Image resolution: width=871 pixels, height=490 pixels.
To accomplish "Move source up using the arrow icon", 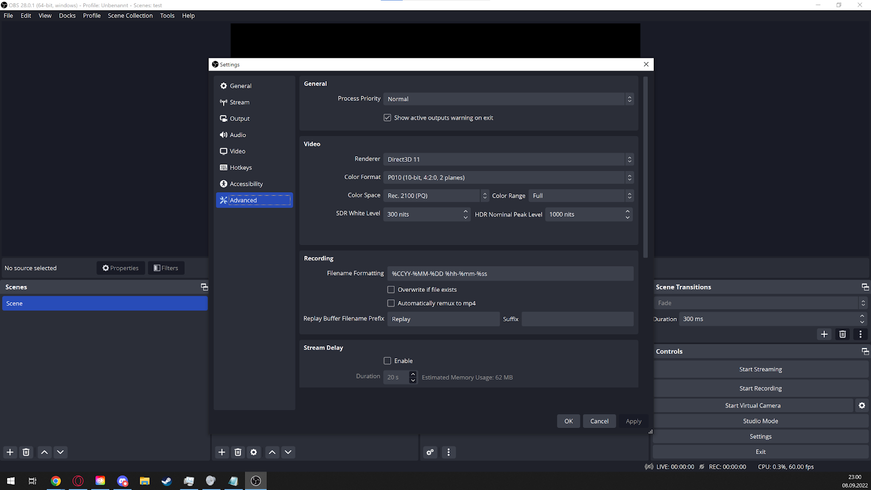I will pos(272,452).
